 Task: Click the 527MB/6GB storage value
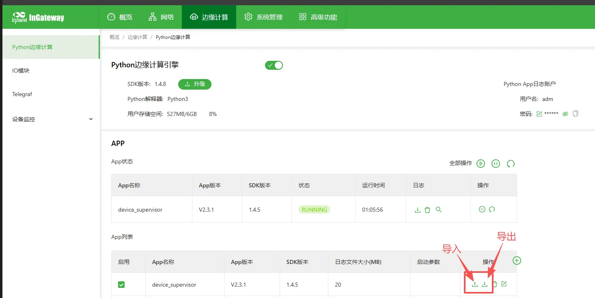[x=182, y=114]
